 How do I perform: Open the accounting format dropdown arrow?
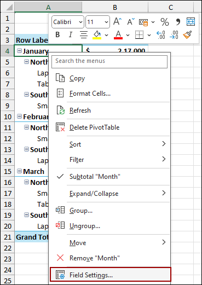tap(153, 22)
